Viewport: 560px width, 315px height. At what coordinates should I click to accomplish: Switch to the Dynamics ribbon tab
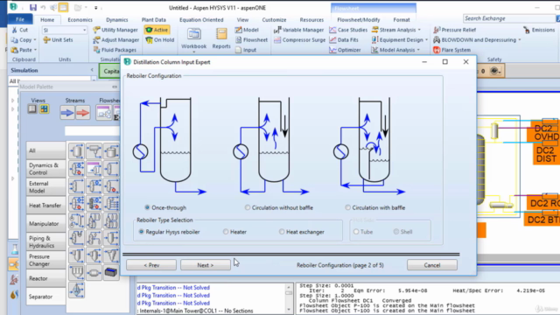[x=116, y=19]
